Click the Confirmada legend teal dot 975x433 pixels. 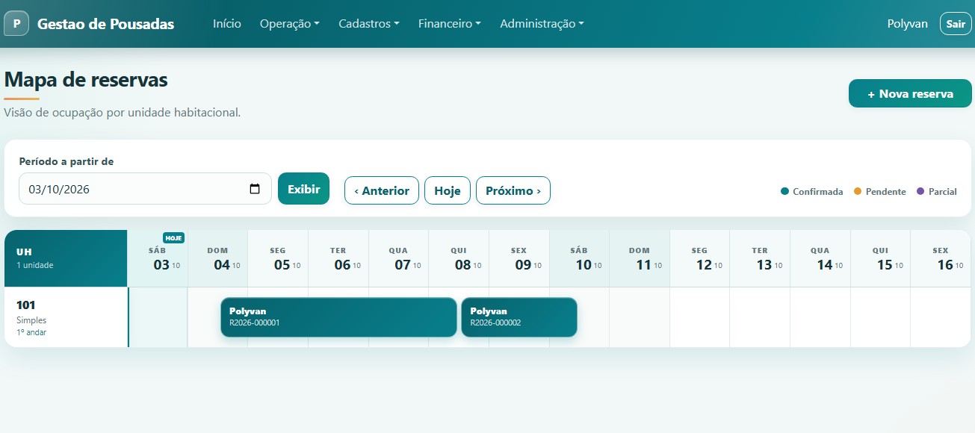pos(784,192)
